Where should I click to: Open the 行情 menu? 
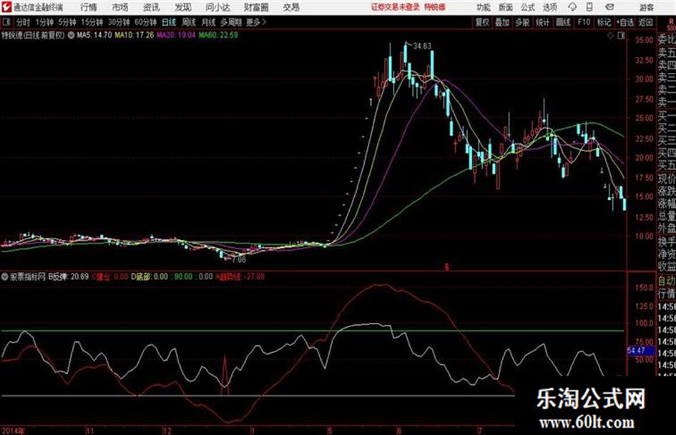(89, 7)
